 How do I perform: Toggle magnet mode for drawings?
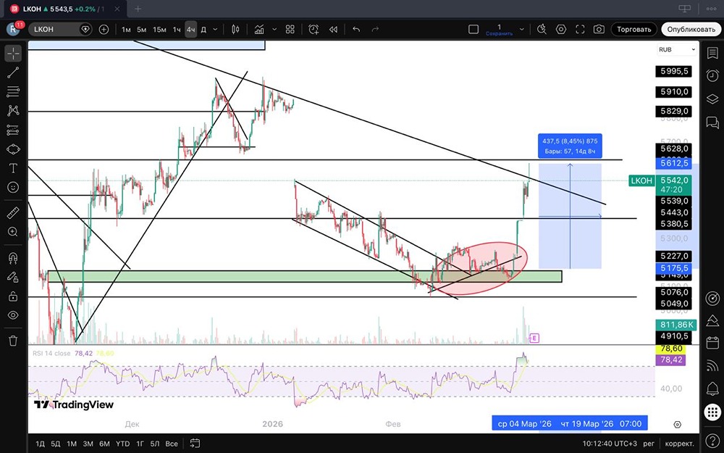point(13,258)
